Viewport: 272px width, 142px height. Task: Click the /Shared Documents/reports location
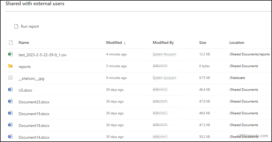coord(250,54)
